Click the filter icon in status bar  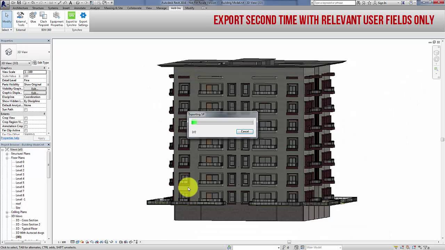425,248
